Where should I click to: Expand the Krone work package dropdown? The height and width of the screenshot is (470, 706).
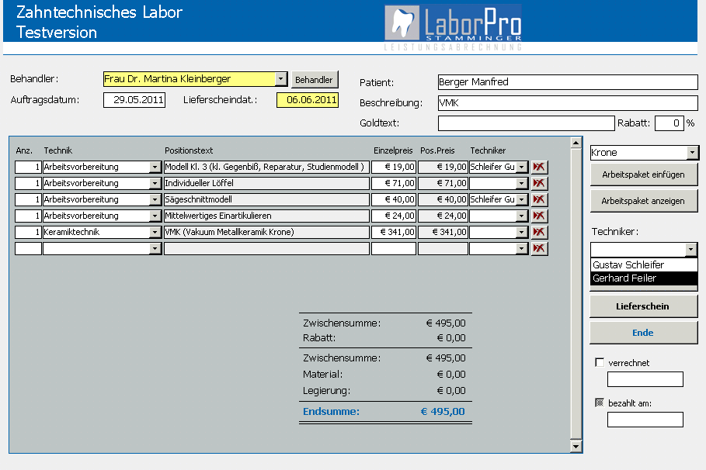[692, 153]
